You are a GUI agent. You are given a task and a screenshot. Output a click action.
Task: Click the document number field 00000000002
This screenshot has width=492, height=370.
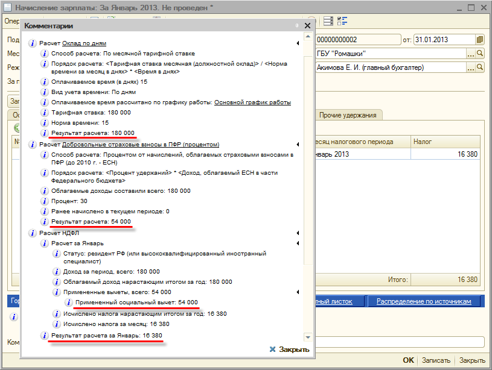coord(359,40)
